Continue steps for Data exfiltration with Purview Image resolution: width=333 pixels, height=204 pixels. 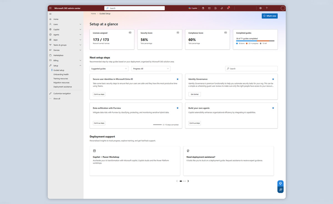coord(99,123)
